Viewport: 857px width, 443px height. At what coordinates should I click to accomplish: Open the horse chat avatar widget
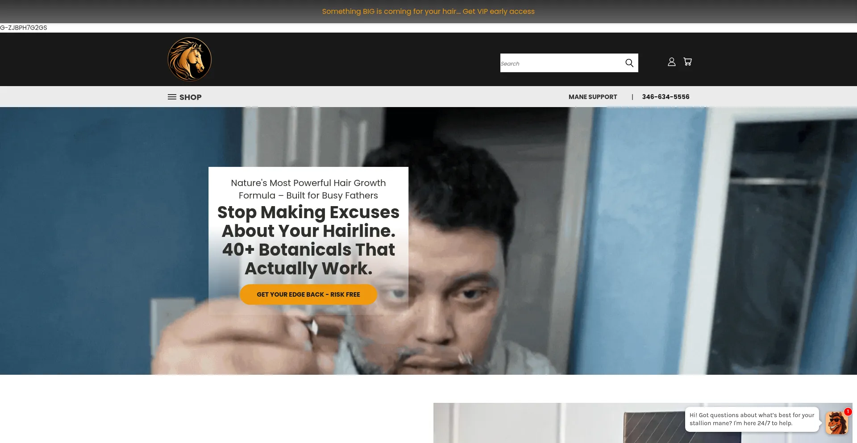836,422
